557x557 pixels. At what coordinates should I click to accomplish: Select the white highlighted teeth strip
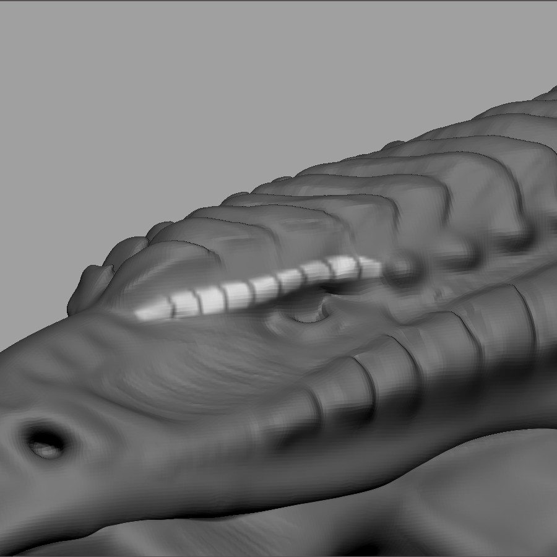click(260, 288)
